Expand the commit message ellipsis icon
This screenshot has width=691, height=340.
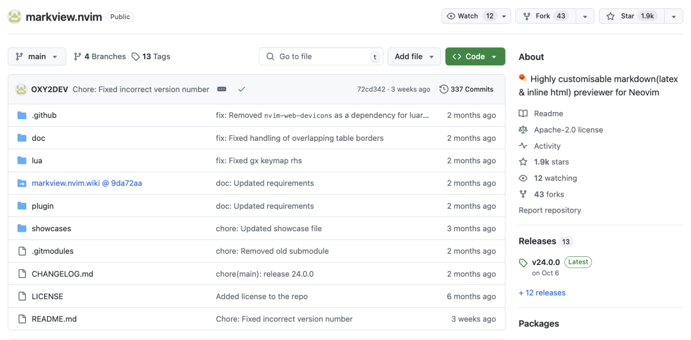221,90
